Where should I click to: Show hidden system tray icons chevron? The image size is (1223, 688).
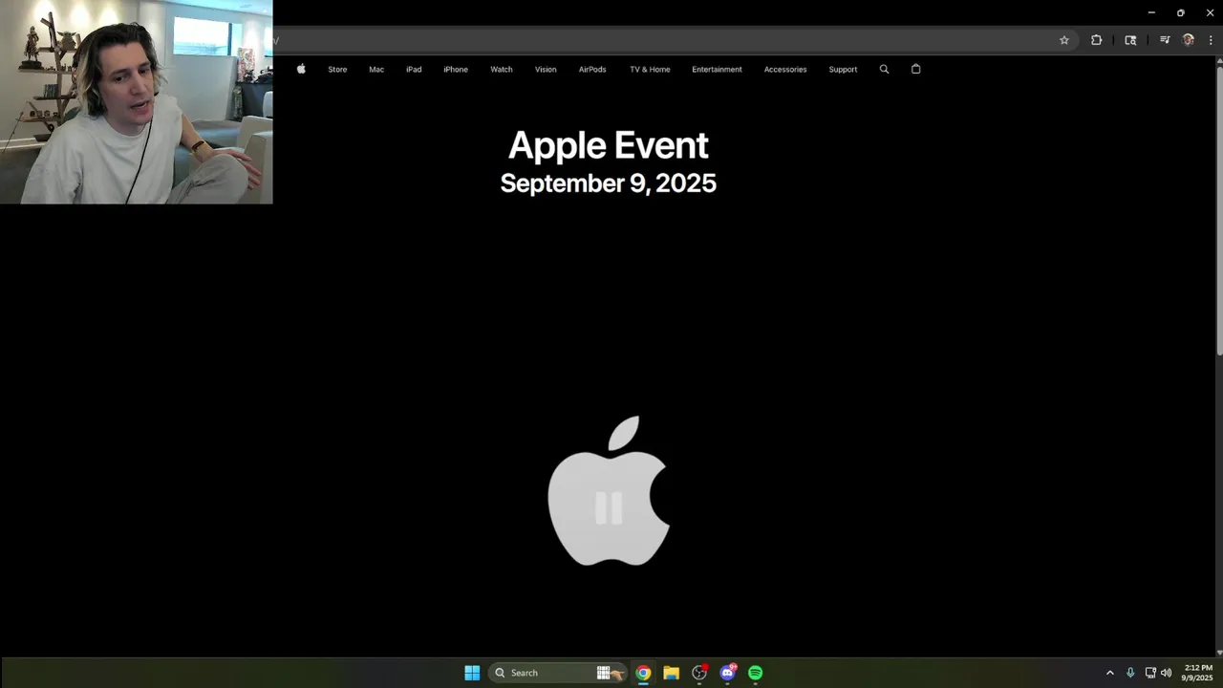pyautogui.click(x=1109, y=673)
